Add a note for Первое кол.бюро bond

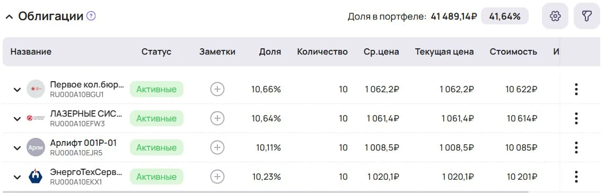pos(217,89)
